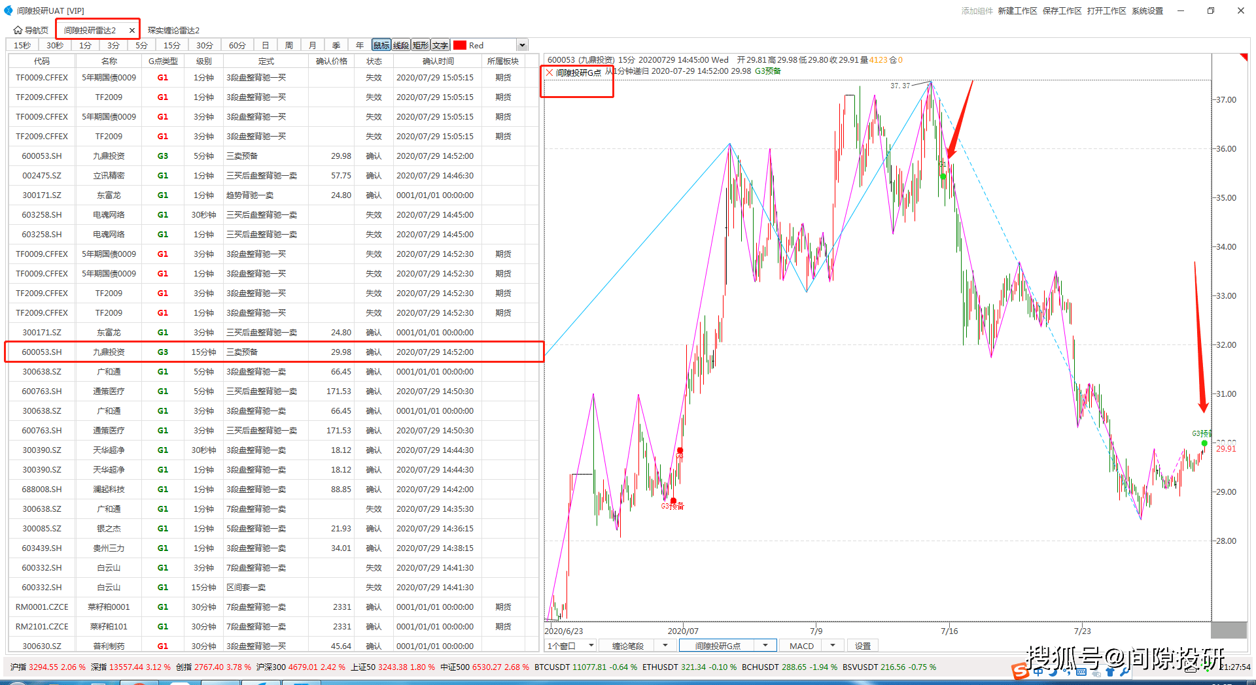
Task: Click the 间隙投研G点 indicator selector
Action: click(x=718, y=646)
